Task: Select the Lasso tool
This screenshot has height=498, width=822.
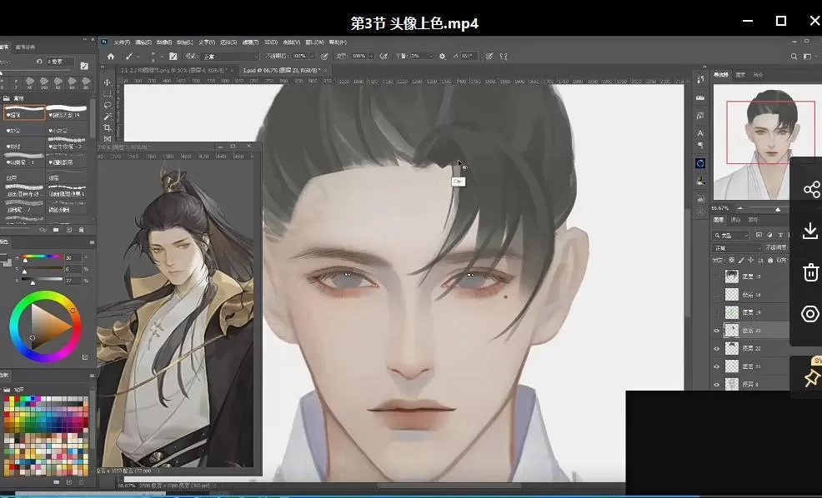Action: (108, 106)
